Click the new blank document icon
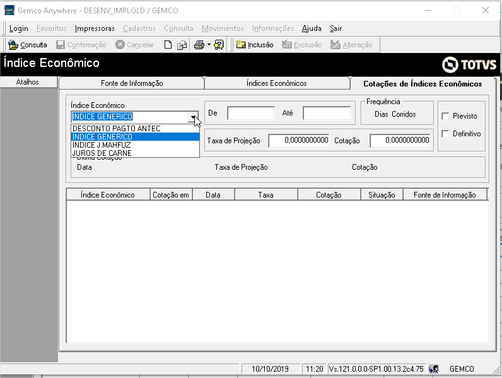The image size is (502, 378). click(x=168, y=45)
